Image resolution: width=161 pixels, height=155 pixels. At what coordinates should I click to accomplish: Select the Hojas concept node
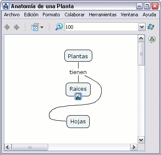point(78,122)
